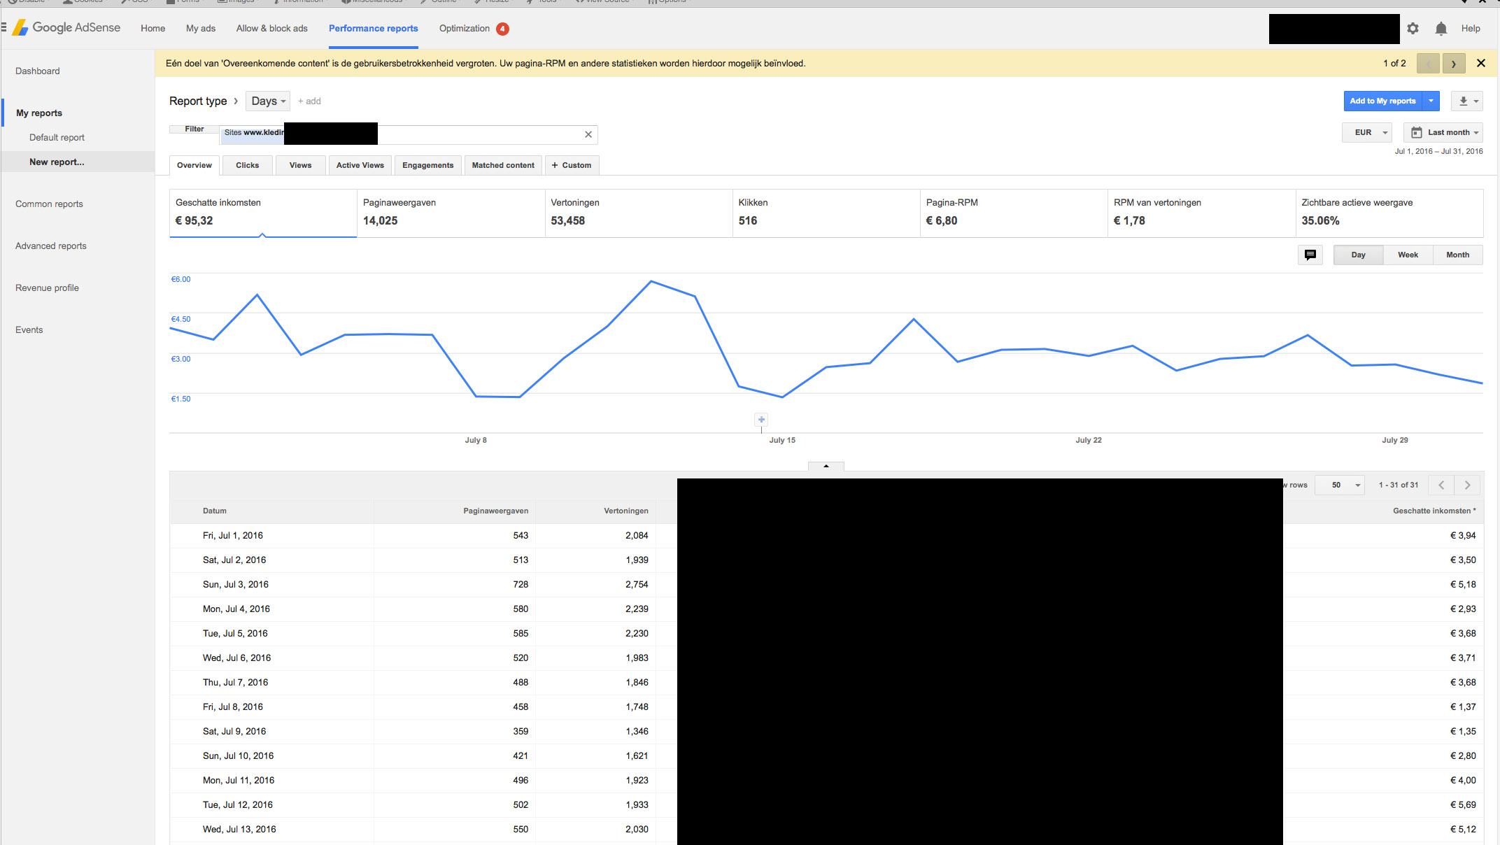Image resolution: width=1500 pixels, height=845 pixels.
Task: Sort by Geschatte inkomsten column header
Action: click(x=1434, y=511)
